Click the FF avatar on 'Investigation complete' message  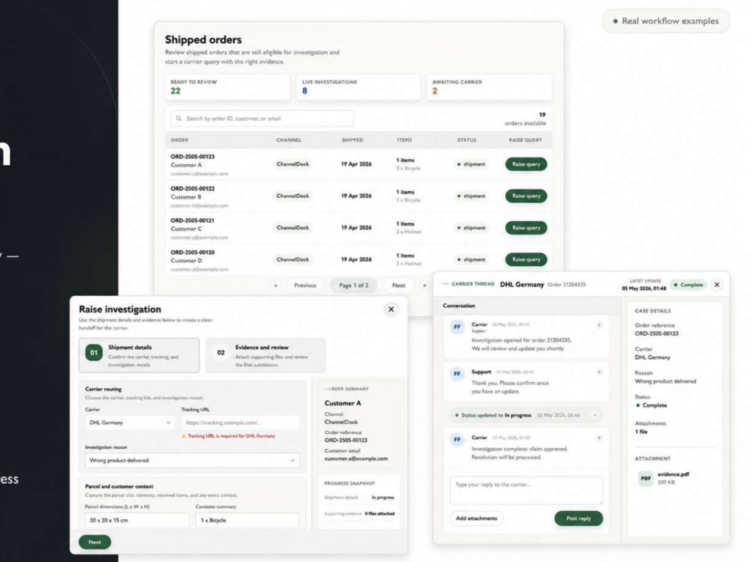[x=457, y=440]
